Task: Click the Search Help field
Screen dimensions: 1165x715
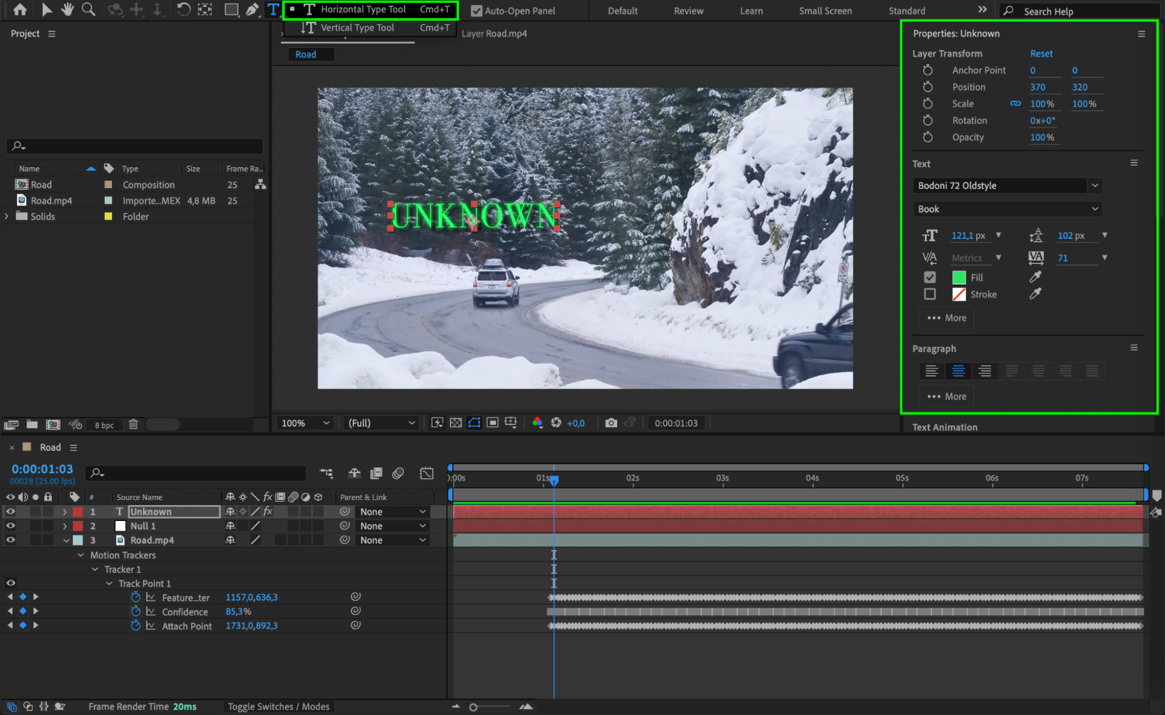Action: pos(1078,11)
